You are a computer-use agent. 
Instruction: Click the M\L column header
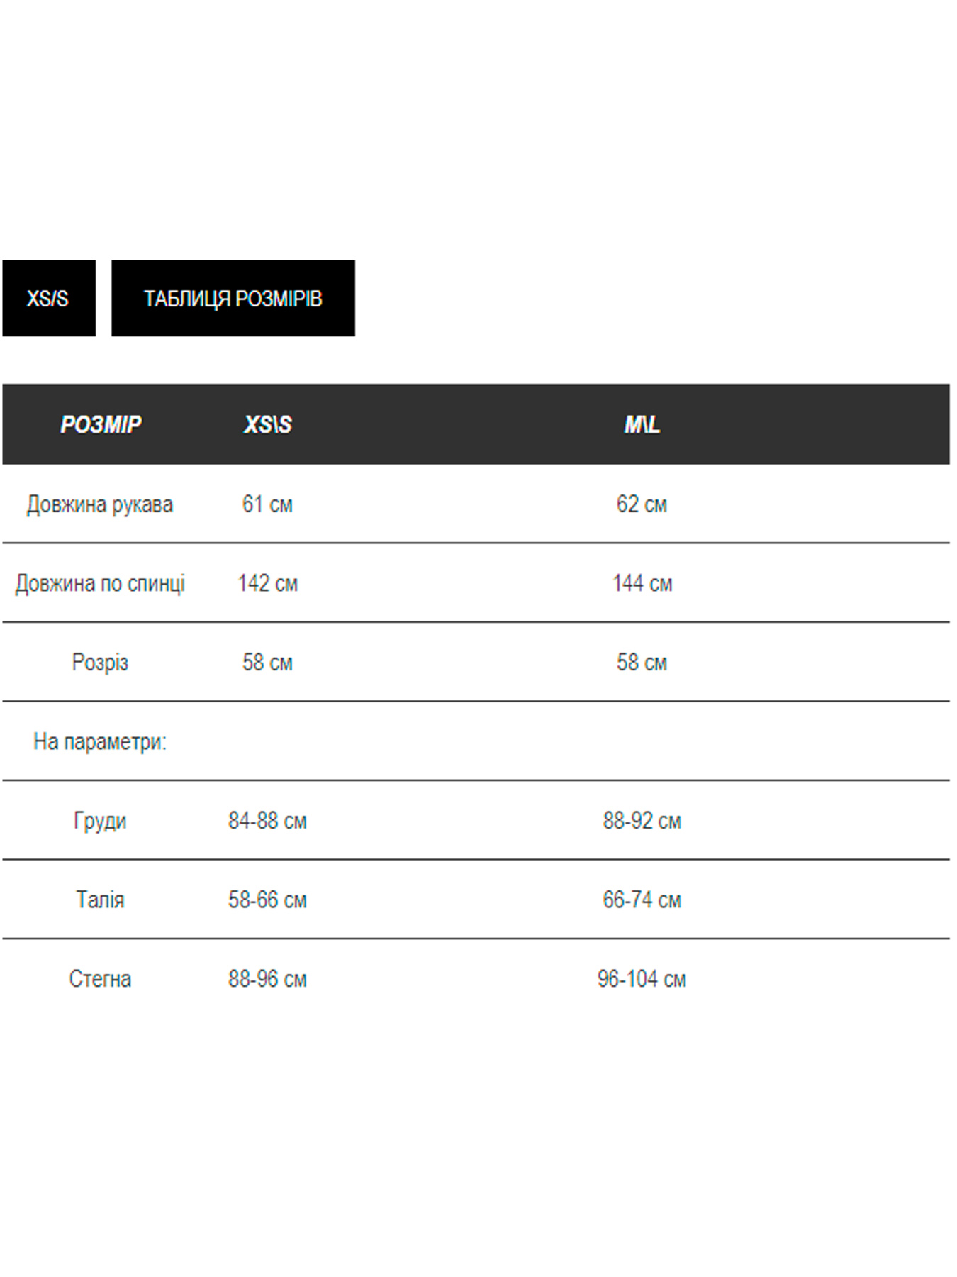642,424
